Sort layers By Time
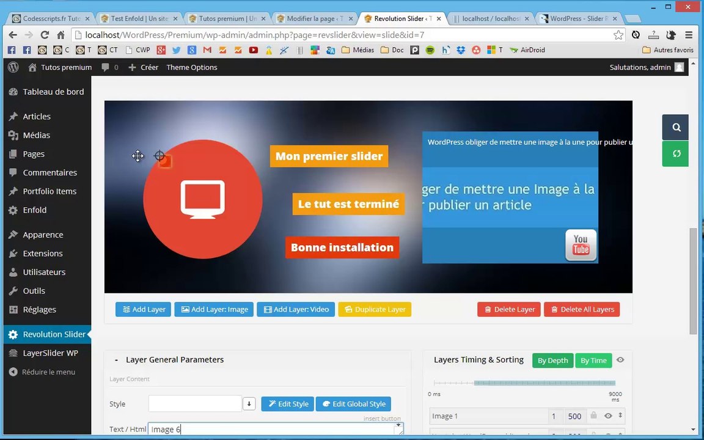 [593, 361]
